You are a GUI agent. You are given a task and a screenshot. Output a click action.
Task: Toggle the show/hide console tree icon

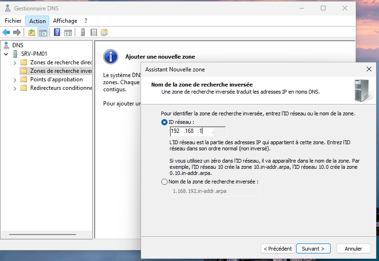(43, 32)
